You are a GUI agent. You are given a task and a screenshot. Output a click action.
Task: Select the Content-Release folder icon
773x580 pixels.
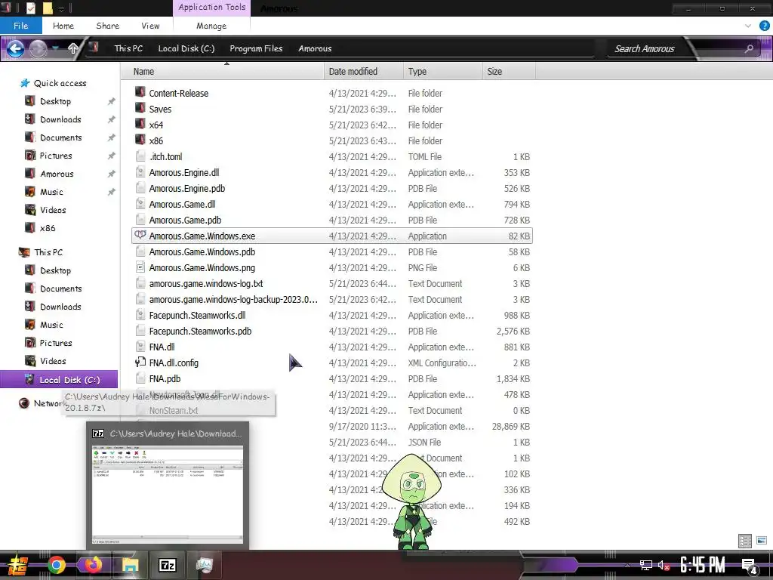[x=140, y=93]
